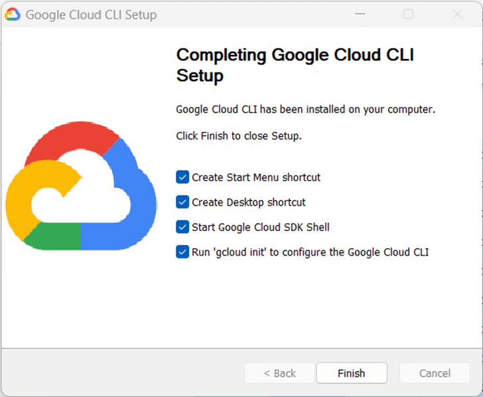The image size is (483, 397).
Task: Close the Google Cloud CLI Setup window
Action: [x=457, y=14]
